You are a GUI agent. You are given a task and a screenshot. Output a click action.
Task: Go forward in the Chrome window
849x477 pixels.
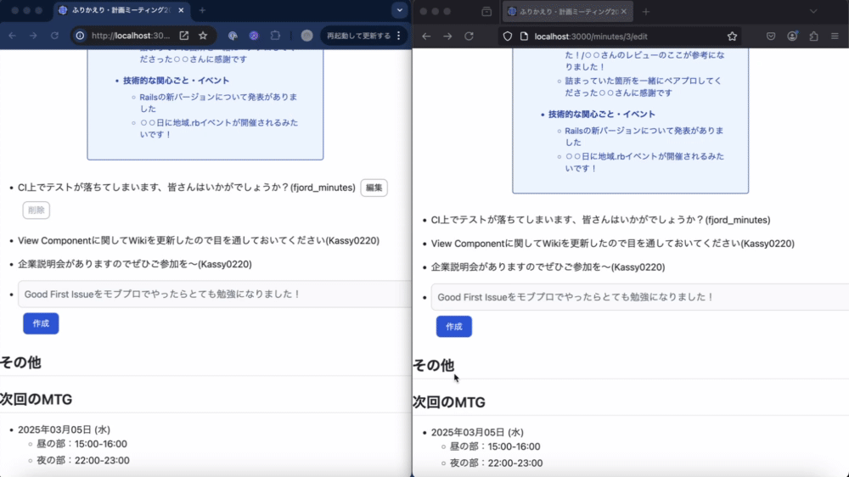(x=33, y=36)
